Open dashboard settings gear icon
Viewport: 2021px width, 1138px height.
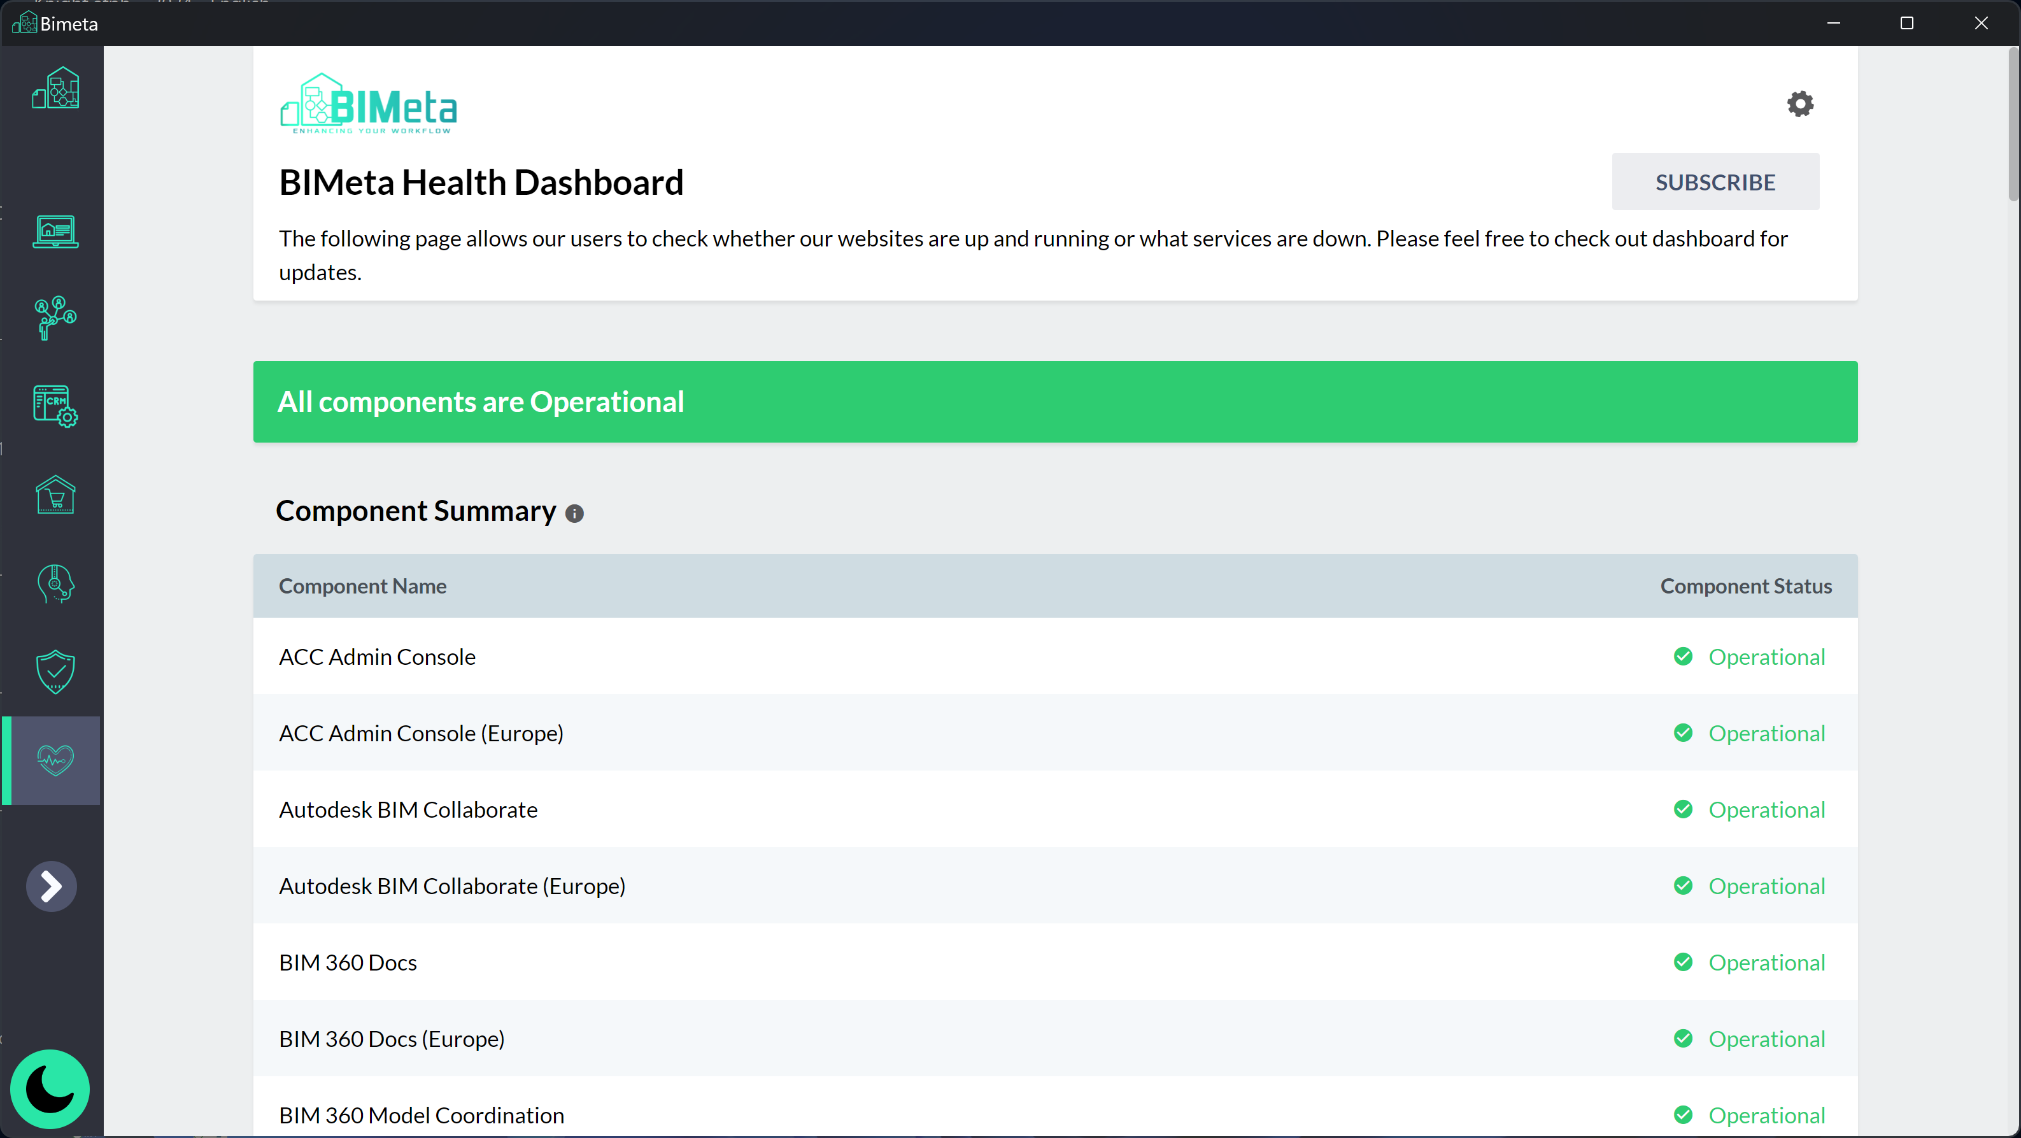coord(1800,104)
